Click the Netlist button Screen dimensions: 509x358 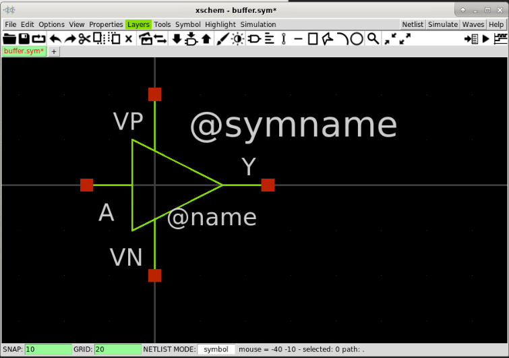coord(413,24)
